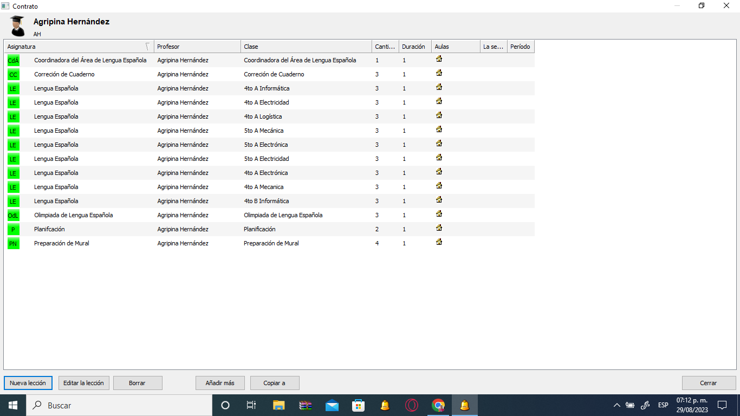Open Microsoft Store from the taskbar
This screenshot has height=416, width=740.
(359, 405)
